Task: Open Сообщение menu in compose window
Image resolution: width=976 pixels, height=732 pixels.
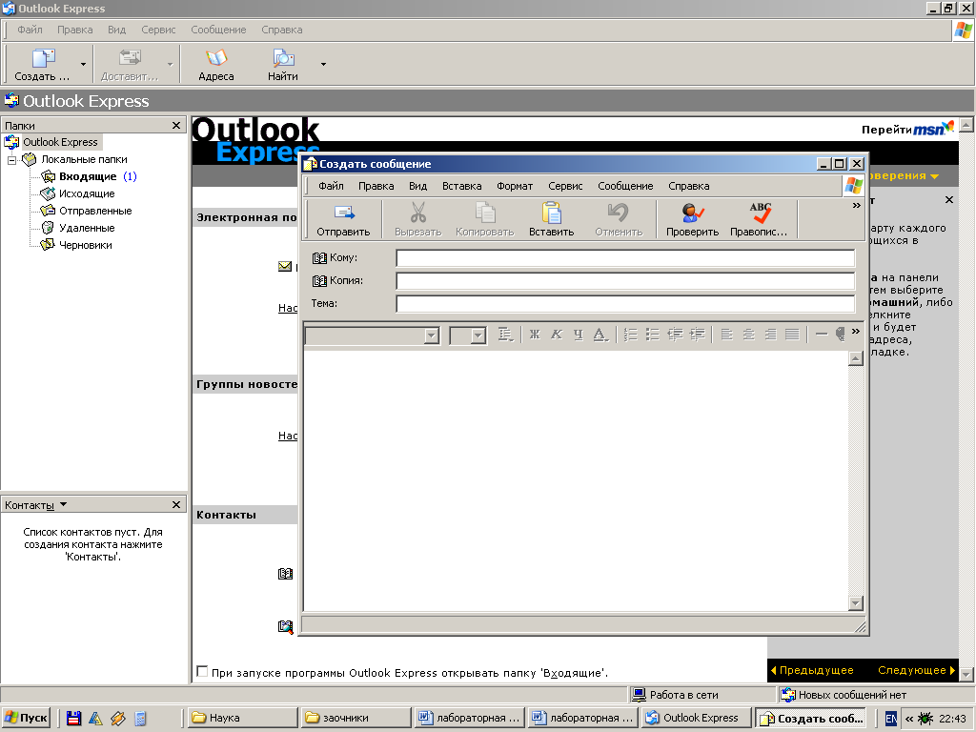Action: (625, 186)
